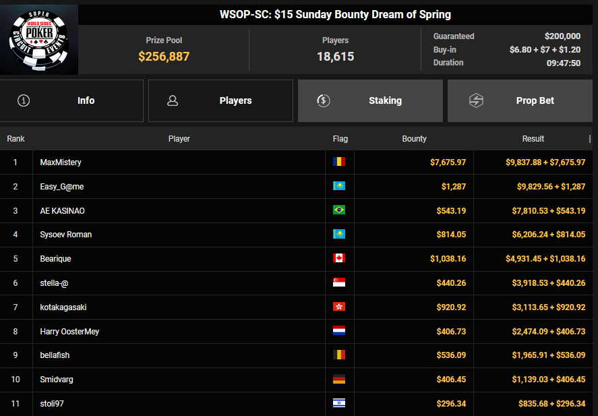Viewport: 598px width, 416px height.
Task: Click the info circle icon
Action: (x=24, y=100)
